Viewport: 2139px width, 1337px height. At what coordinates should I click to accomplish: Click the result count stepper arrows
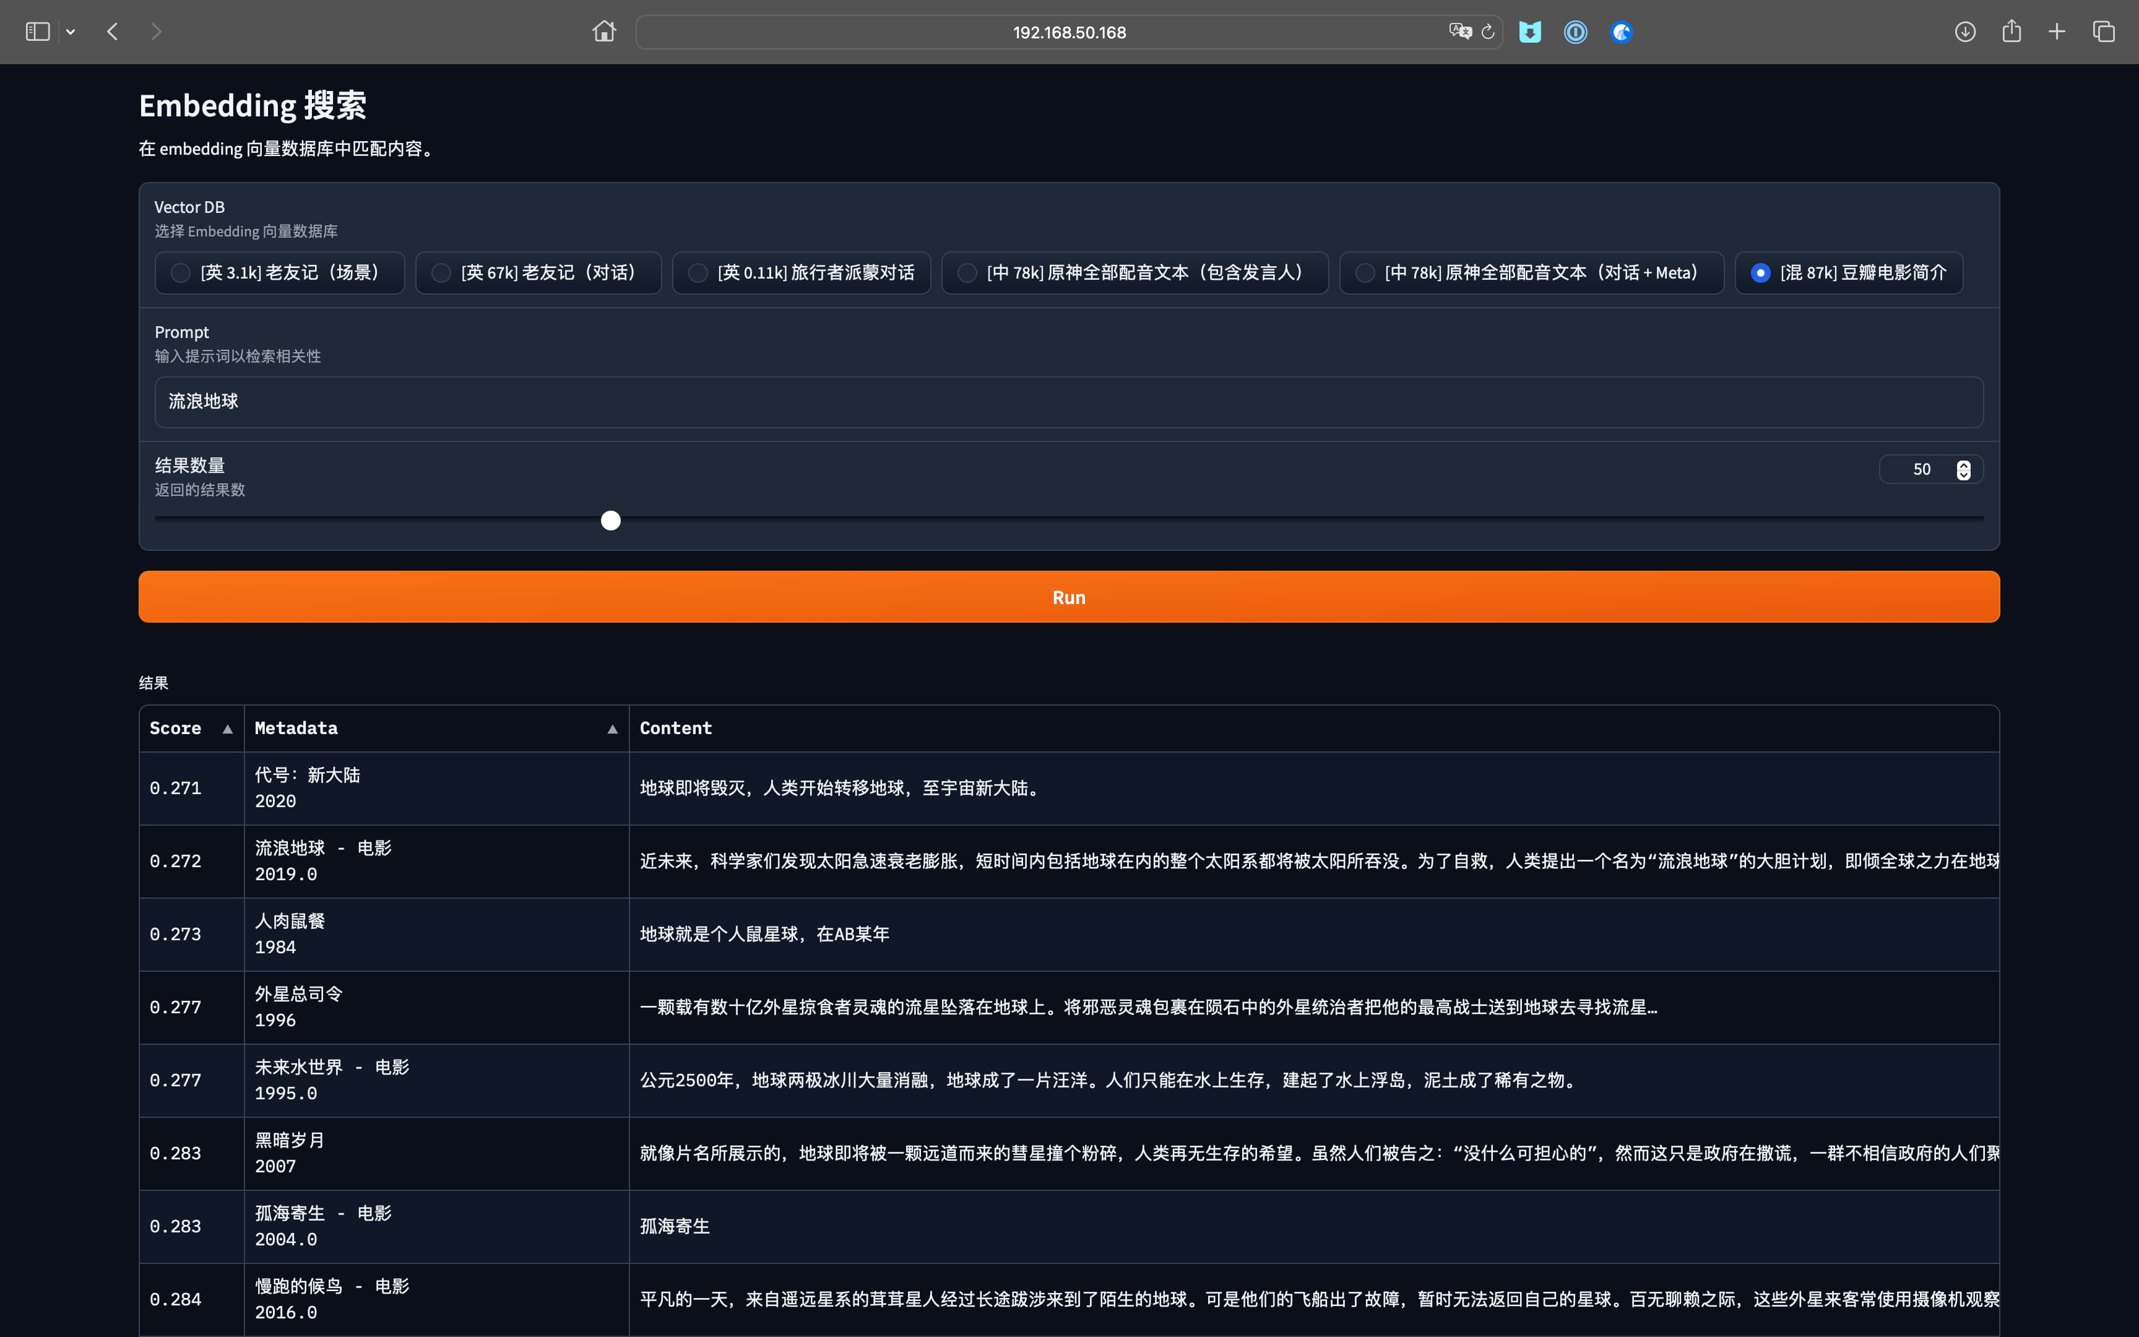(x=1963, y=470)
